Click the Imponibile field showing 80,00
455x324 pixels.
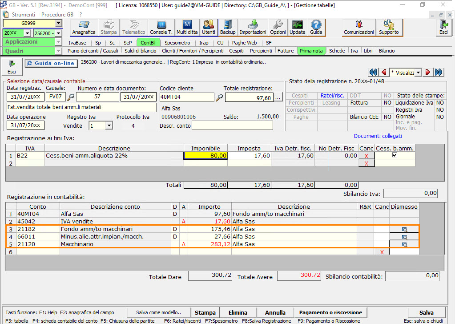tap(205, 156)
